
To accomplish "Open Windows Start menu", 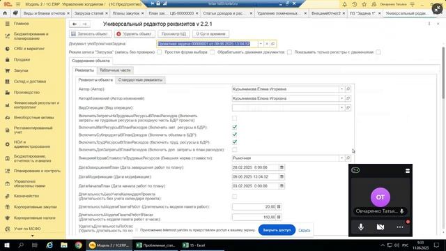I will click(6, 245).
